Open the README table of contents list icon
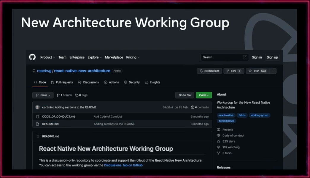This screenshot has width=310, height=178. tap(38, 136)
